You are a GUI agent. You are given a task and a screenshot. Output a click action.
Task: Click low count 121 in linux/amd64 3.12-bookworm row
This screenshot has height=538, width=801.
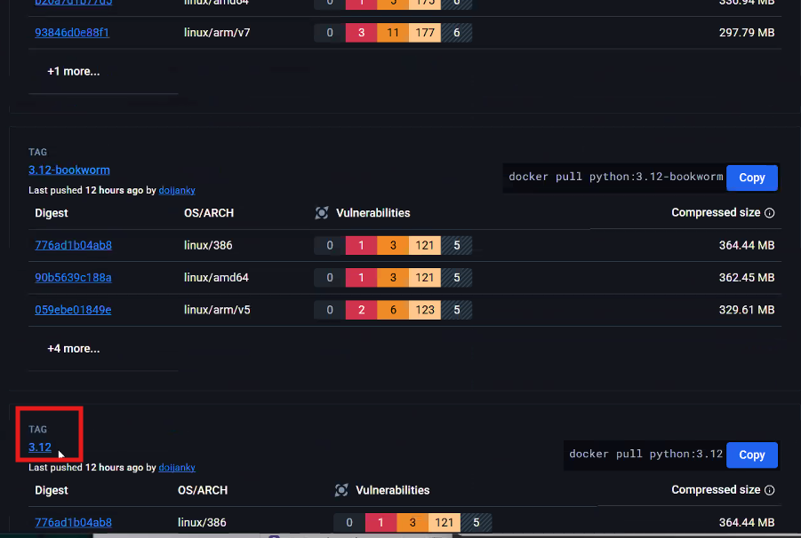pos(425,277)
